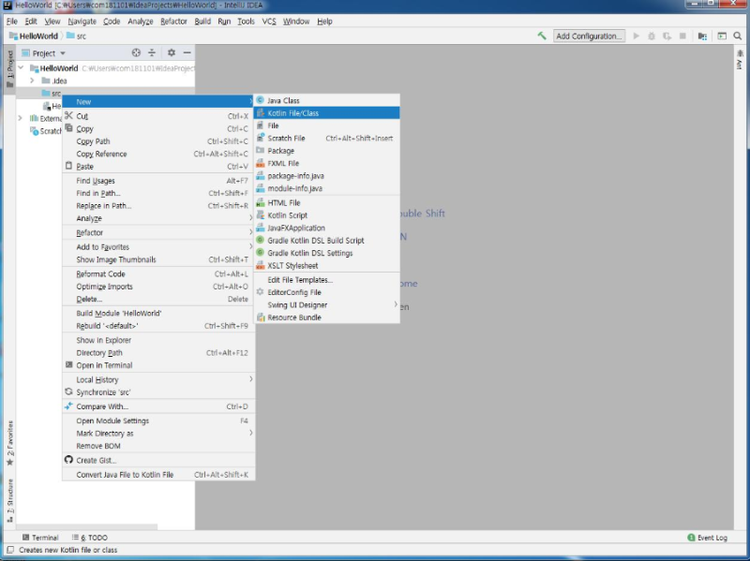Click the Scroll from Source target icon

136,52
